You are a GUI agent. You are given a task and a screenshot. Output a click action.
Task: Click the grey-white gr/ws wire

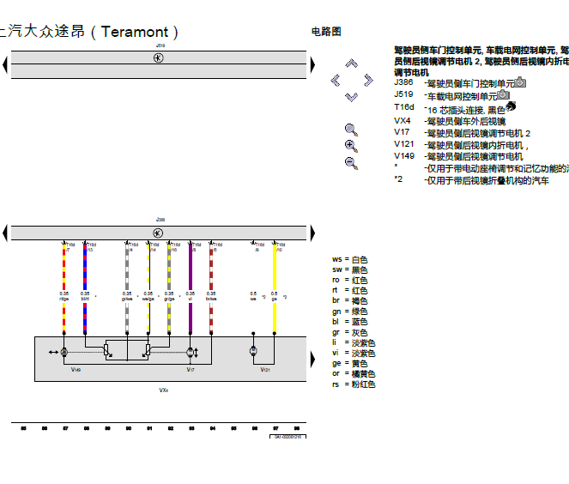click(x=127, y=267)
